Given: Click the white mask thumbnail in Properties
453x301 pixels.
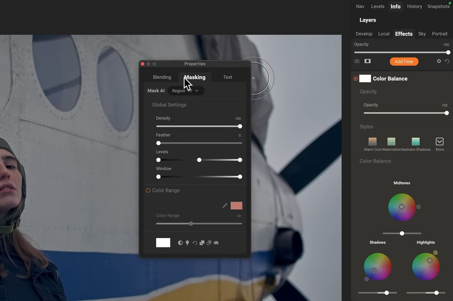Looking at the screenshot, I should click(163, 243).
